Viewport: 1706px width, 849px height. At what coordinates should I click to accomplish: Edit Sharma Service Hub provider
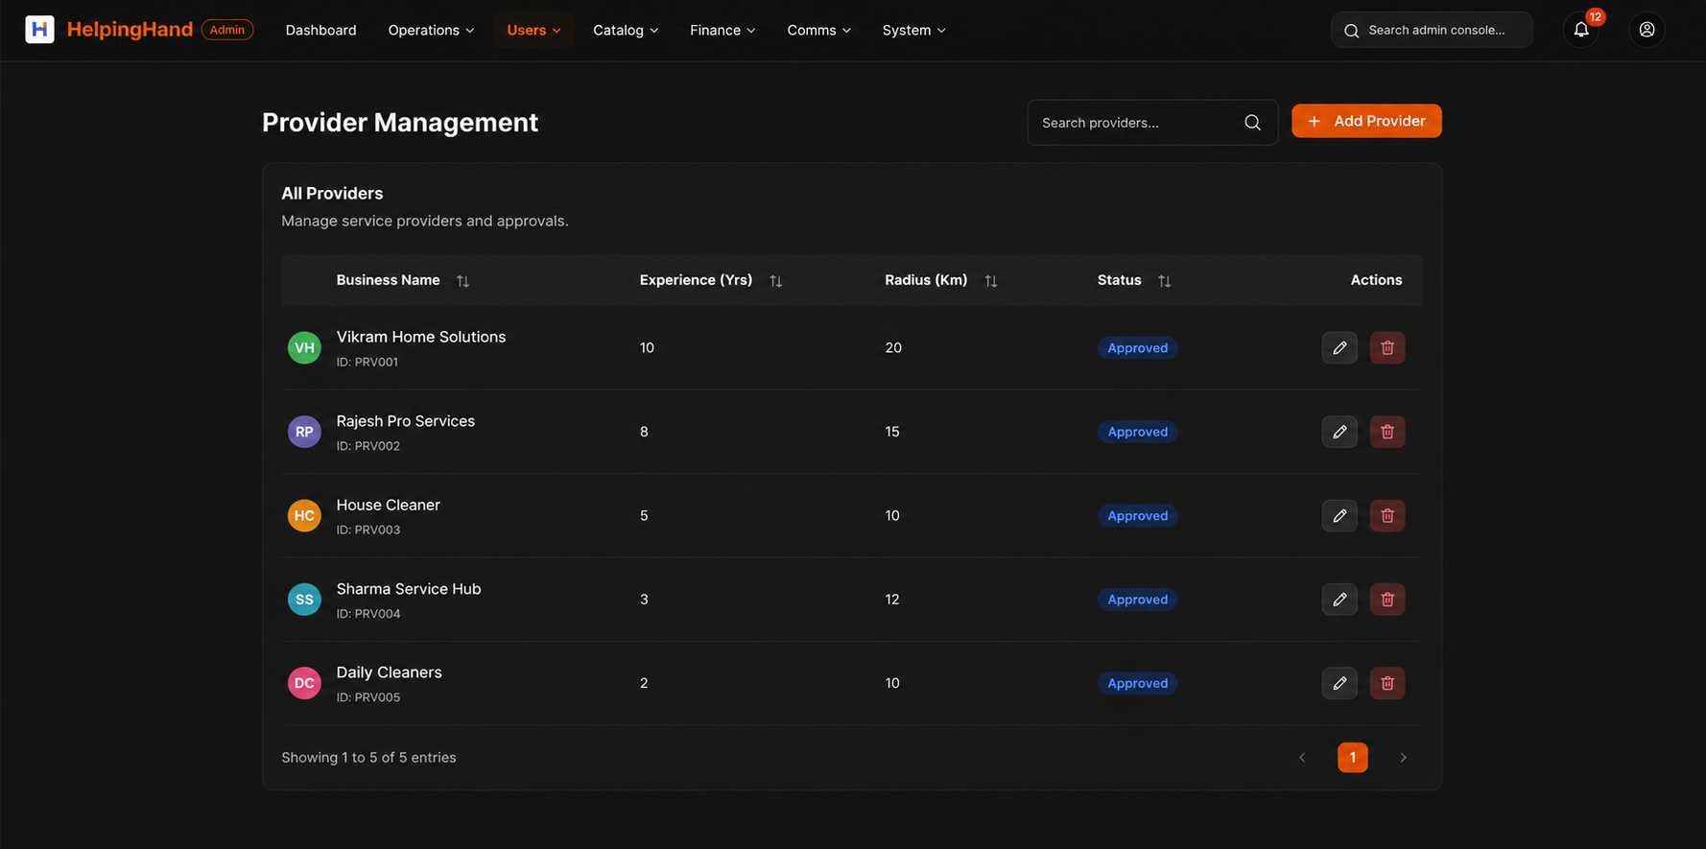coord(1339,600)
